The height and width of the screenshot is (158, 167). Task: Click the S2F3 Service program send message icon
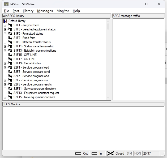10,72
